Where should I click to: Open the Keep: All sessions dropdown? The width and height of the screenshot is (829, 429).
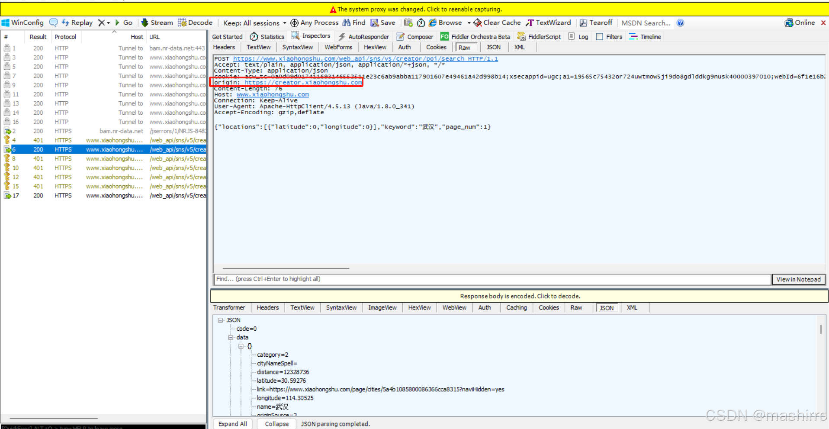click(254, 23)
